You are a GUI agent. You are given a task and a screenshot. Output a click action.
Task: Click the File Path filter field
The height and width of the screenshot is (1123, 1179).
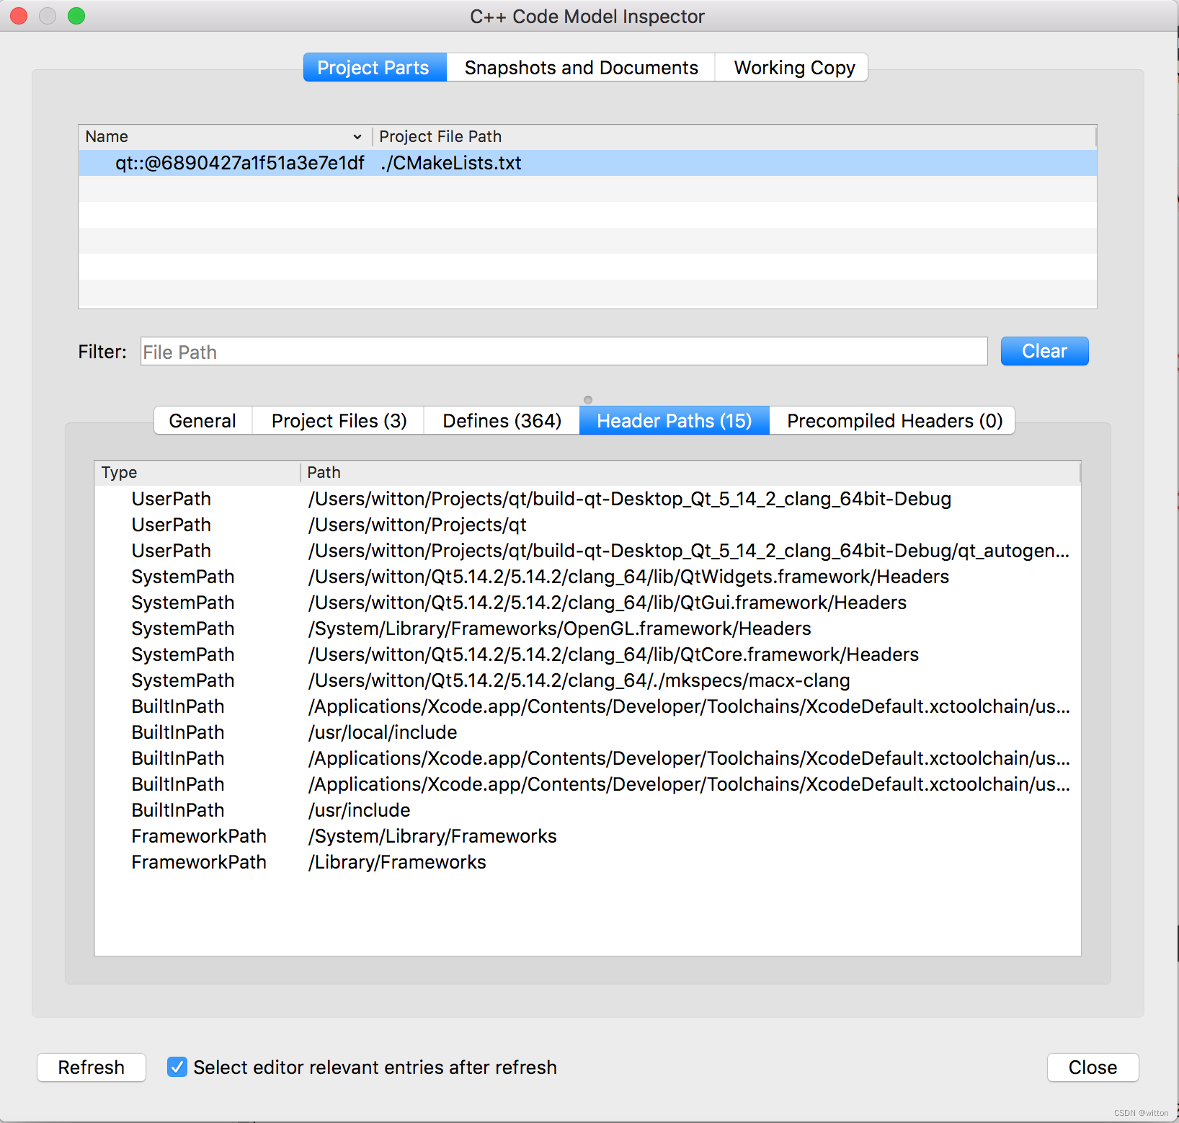click(x=563, y=352)
